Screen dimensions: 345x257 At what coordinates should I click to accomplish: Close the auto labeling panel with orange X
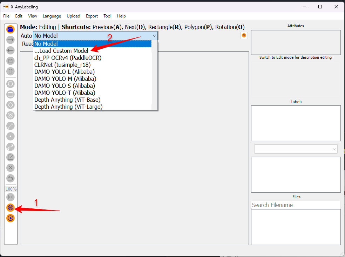(x=244, y=35)
